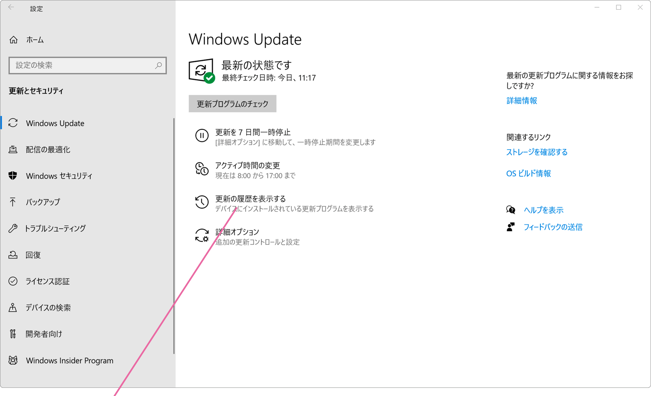Image resolution: width=651 pixels, height=396 pixels.
Task: Click the sidebar vertical scrollbar
Action: point(174,236)
